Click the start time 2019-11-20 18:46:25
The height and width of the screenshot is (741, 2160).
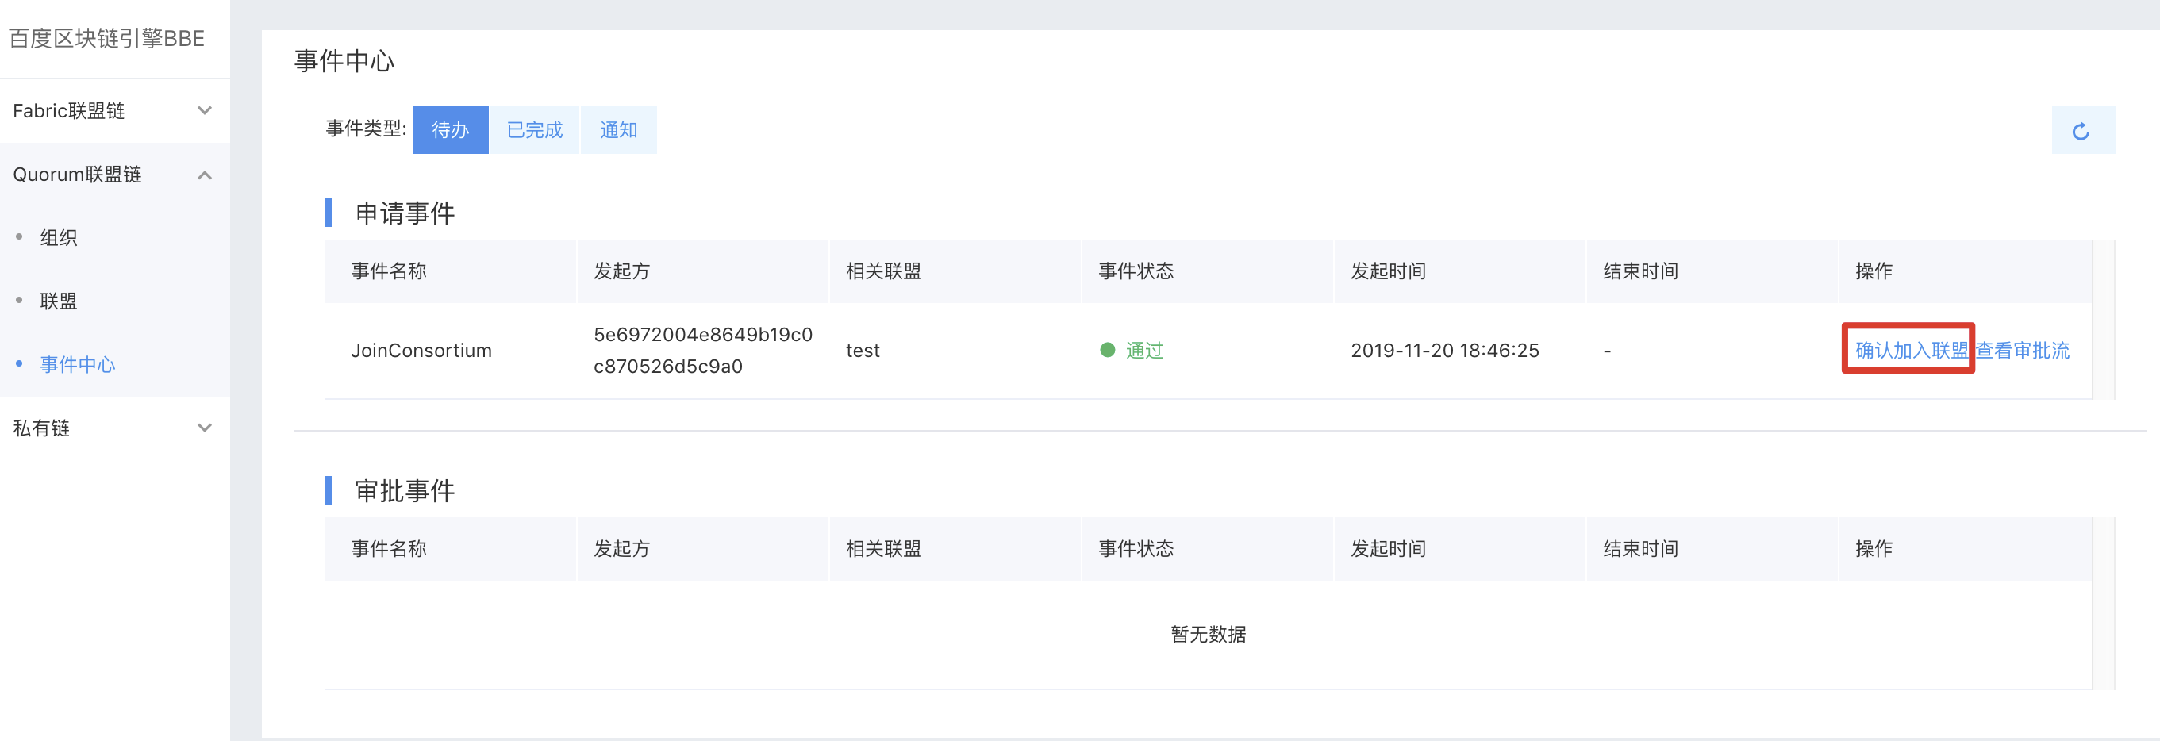click(x=1445, y=351)
